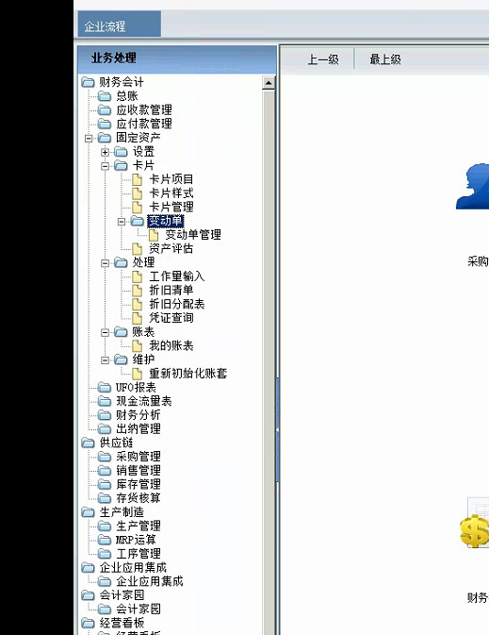Click the 折旧清单 document icon
Image resolution: width=489 pixels, height=635 pixels.
[138, 291]
